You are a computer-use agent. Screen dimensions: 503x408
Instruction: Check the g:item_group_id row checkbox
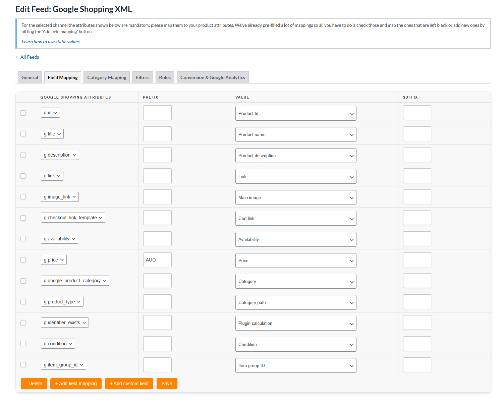(x=23, y=365)
